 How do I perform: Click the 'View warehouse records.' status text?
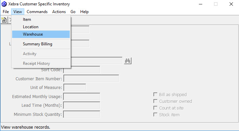pyautogui.click(x=26, y=127)
